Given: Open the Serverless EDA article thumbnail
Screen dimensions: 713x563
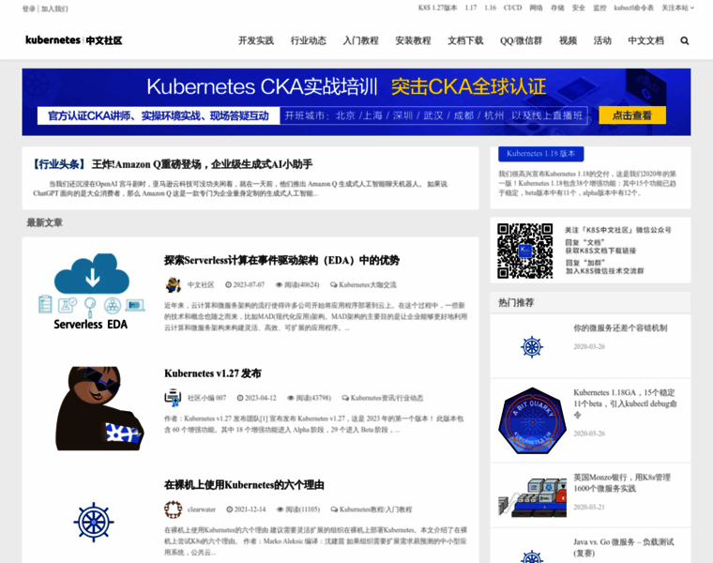Looking at the screenshot, I should click(x=91, y=292).
